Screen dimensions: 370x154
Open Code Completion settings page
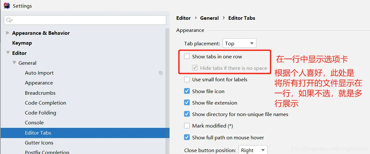pyautogui.click(x=45, y=103)
